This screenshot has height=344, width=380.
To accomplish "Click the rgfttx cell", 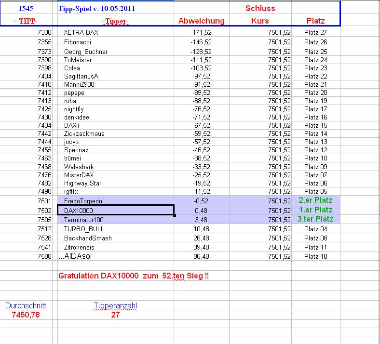I will pyautogui.click(x=116, y=191).
